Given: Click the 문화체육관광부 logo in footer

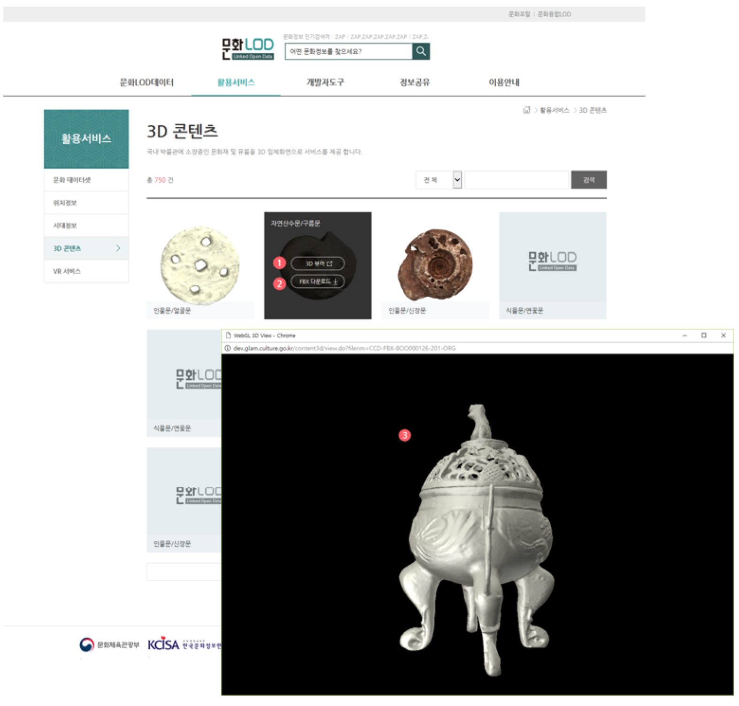Looking at the screenshot, I should 109,645.
